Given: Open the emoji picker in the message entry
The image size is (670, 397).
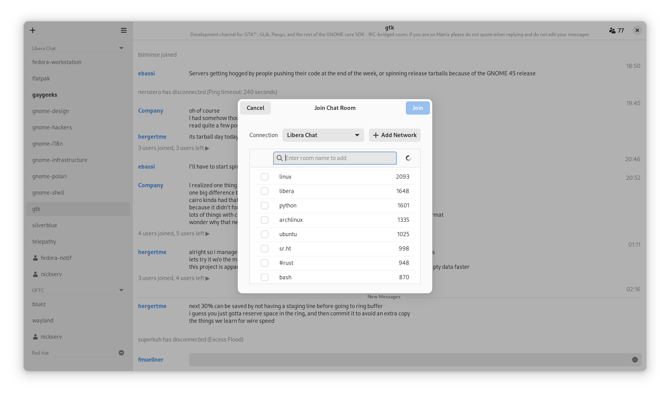Looking at the screenshot, I should (x=635, y=360).
